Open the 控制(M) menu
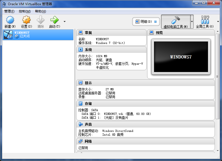Screen dimensions: 222x161 (25, 11)
